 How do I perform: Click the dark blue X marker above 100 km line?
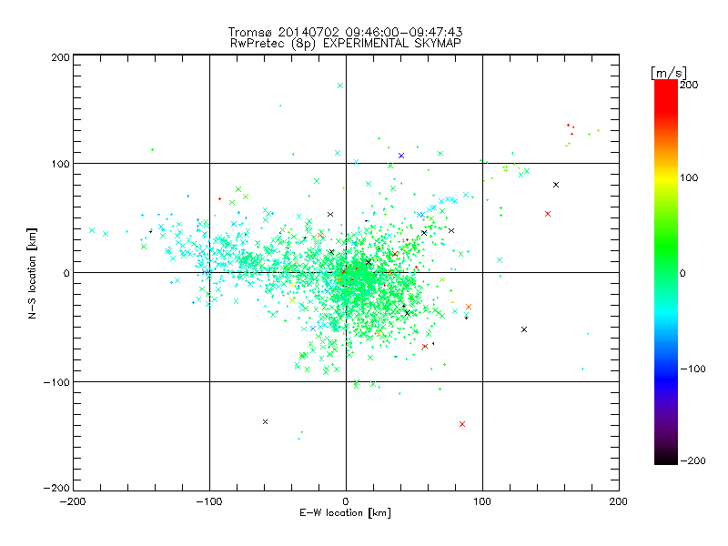coord(401,156)
